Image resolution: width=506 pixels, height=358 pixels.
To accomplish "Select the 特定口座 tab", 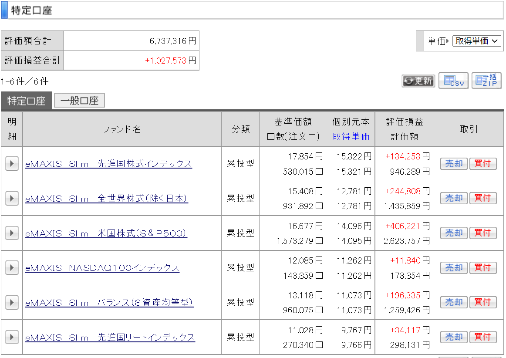I will tap(26, 101).
